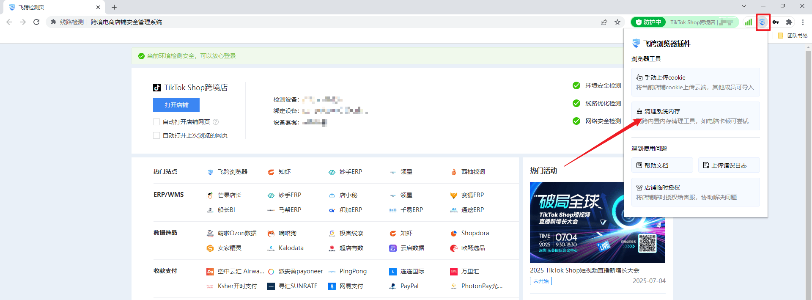The width and height of the screenshot is (812, 300).
Task: Click the 未开始 status tag
Action: click(541, 281)
